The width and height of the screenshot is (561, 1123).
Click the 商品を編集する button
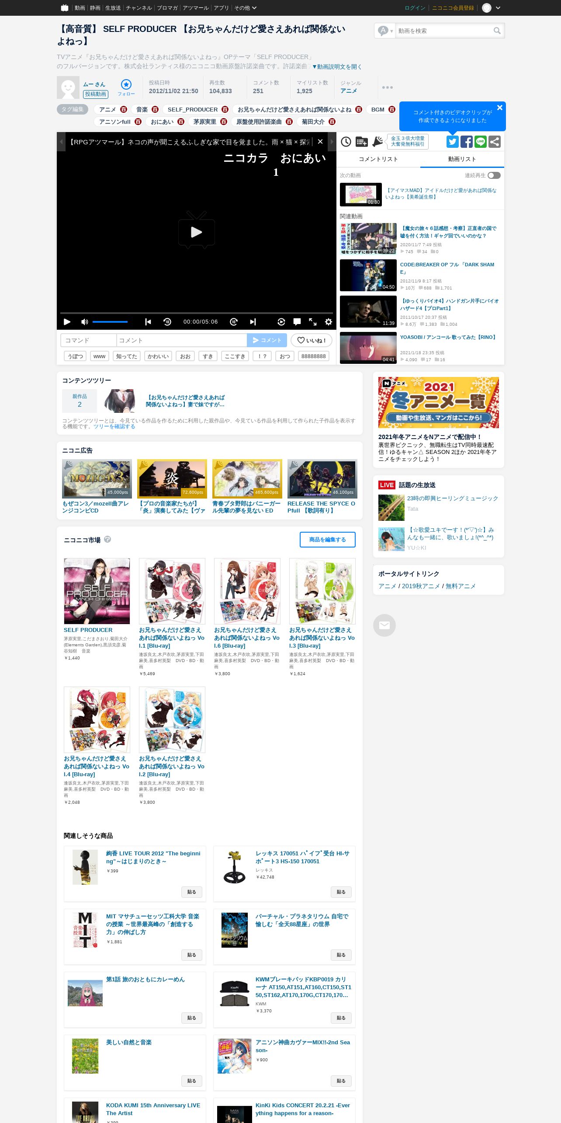click(x=328, y=540)
